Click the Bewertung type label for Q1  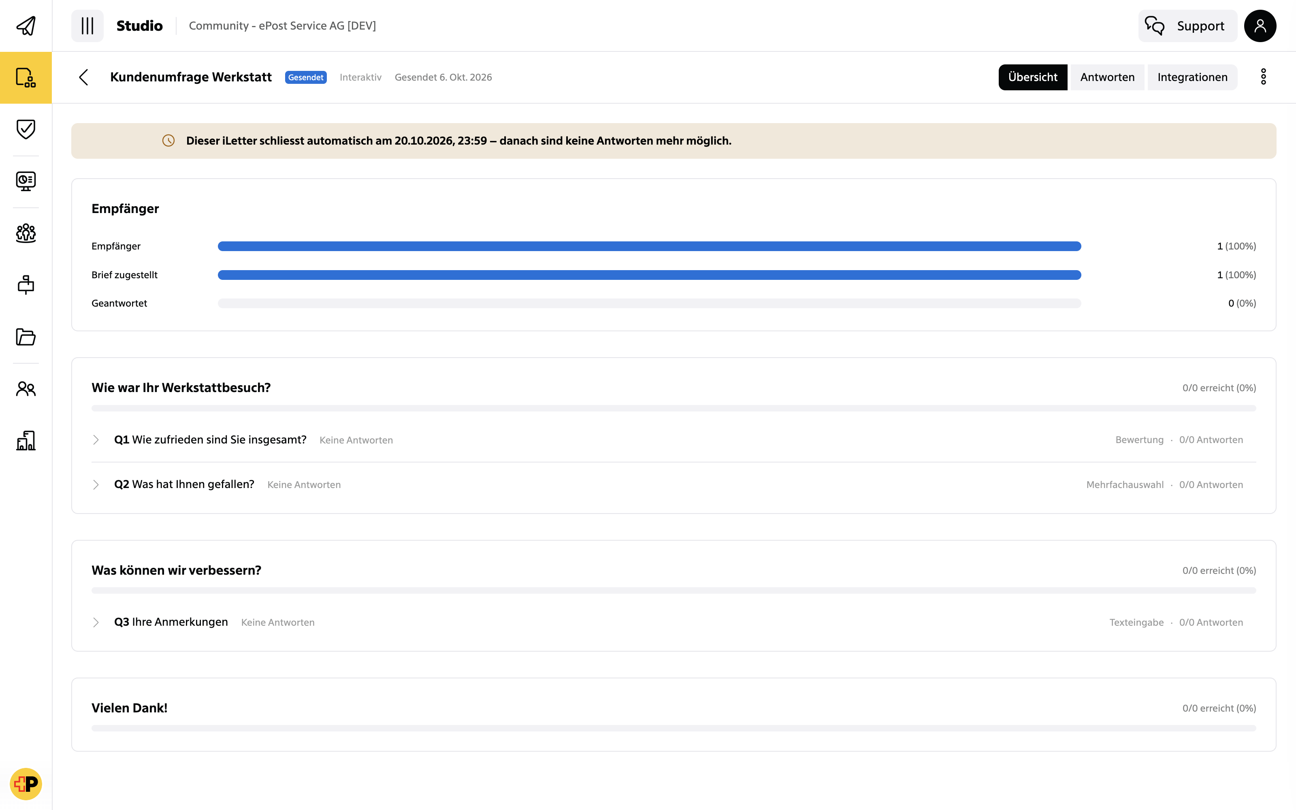(x=1139, y=440)
